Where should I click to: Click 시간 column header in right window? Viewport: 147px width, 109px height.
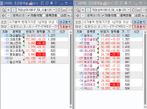pyautogui.click(x=136, y=32)
